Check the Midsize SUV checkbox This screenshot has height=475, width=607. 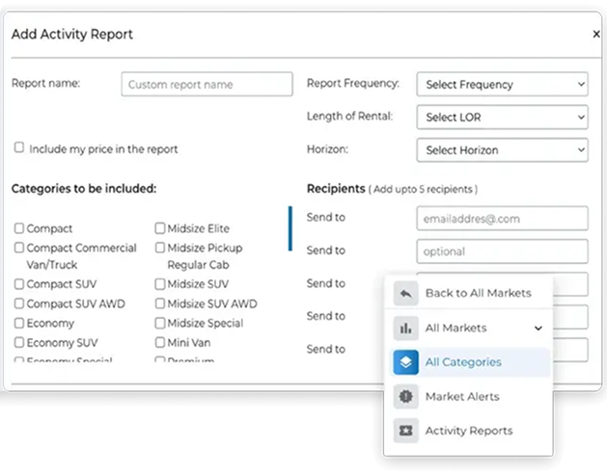pos(160,284)
